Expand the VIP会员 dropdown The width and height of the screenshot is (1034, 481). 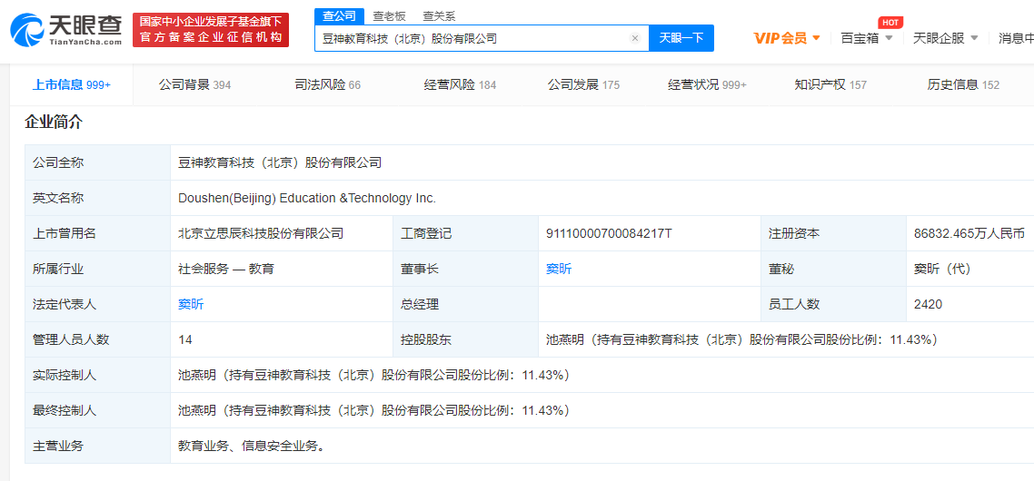click(787, 38)
